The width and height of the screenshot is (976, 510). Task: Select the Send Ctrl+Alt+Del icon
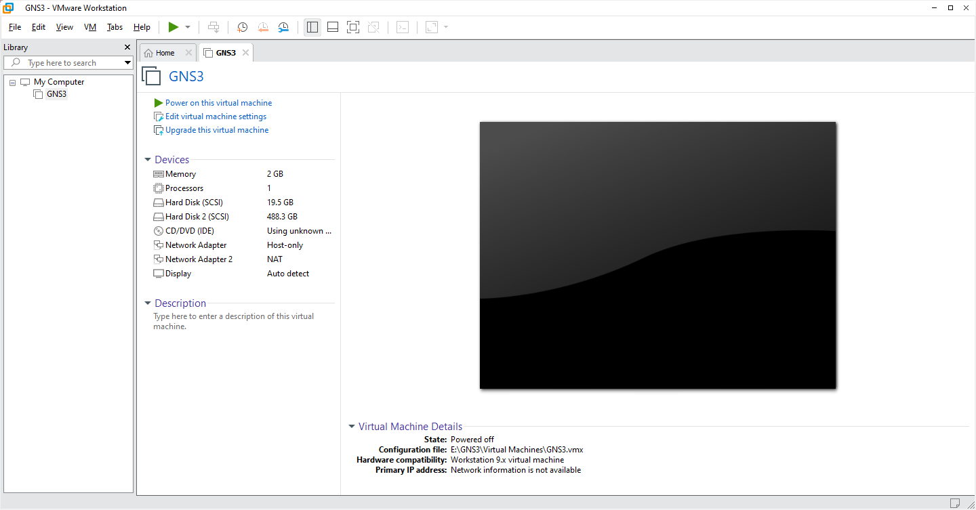point(213,27)
